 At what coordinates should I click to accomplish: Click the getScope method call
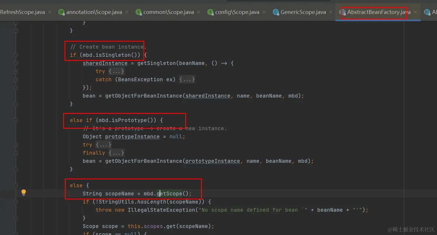tap(169, 194)
